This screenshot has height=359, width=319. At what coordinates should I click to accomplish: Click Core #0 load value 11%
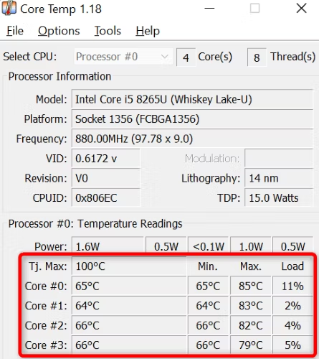point(292,286)
